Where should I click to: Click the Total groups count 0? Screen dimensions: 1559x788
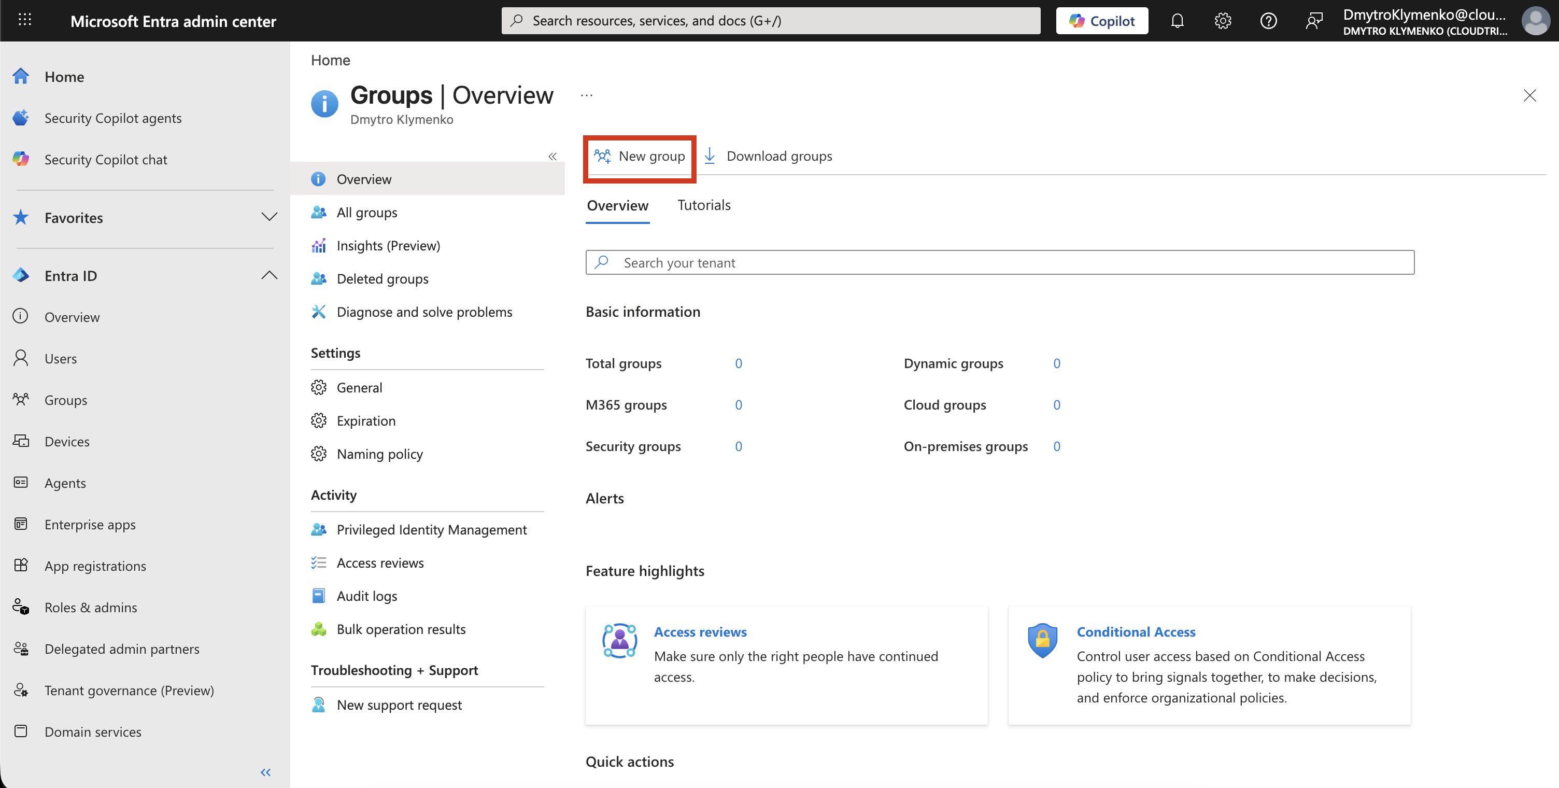(739, 363)
